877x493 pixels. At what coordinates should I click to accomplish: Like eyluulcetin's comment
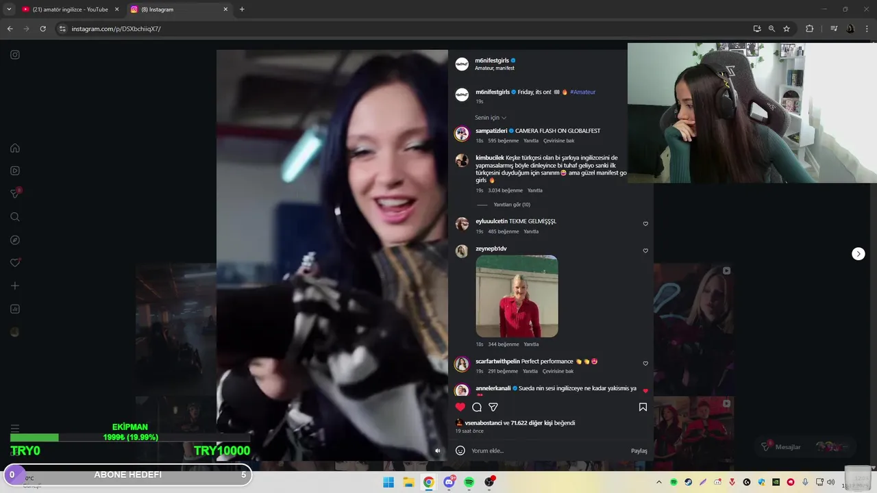[x=645, y=224]
